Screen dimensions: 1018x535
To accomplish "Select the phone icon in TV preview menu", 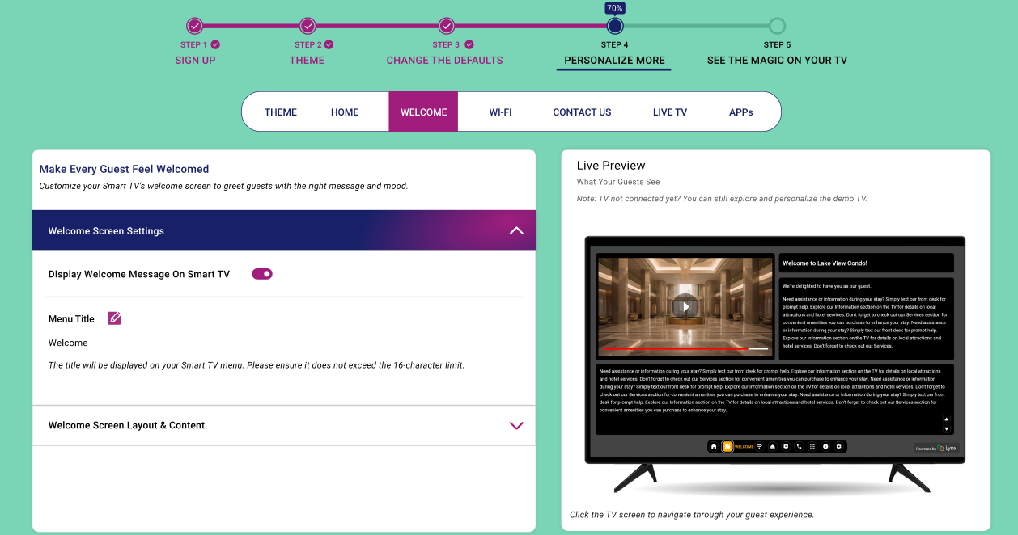I will pyautogui.click(x=800, y=446).
